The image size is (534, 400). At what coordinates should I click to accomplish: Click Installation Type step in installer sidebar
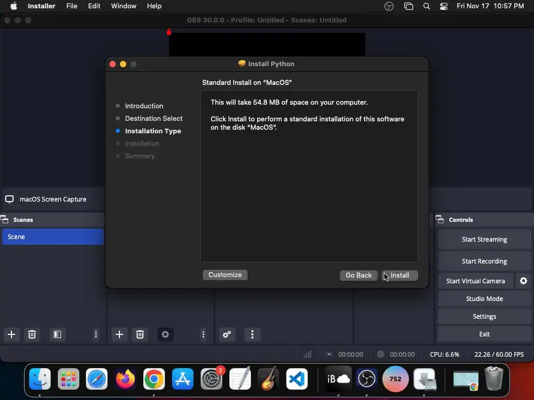coord(153,131)
